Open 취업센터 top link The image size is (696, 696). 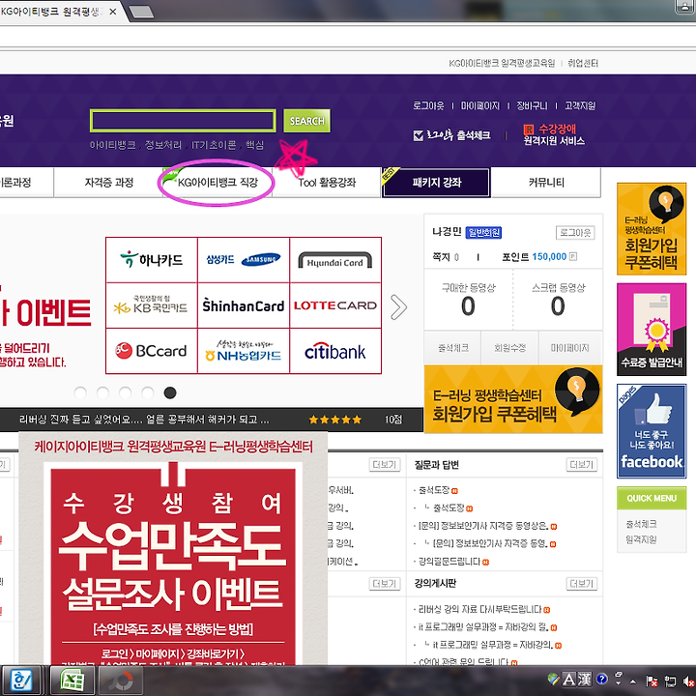[x=583, y=63]
